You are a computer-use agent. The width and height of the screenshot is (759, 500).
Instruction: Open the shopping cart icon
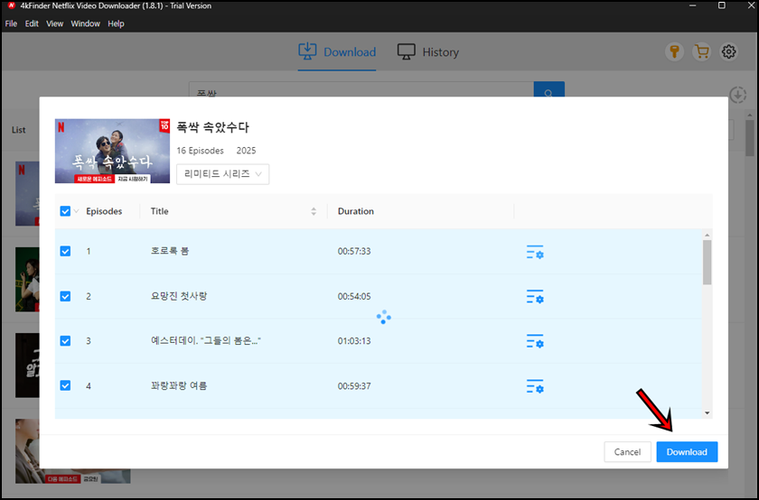[x=701, y=51]
